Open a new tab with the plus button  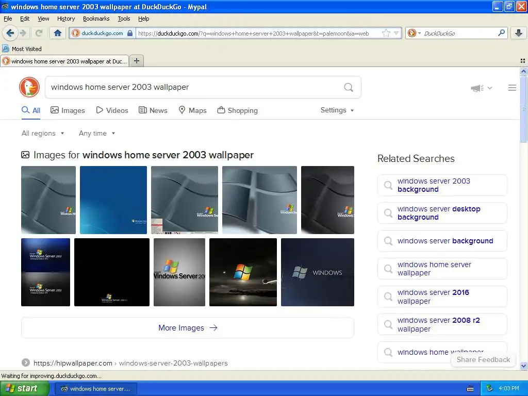[136, 61]
